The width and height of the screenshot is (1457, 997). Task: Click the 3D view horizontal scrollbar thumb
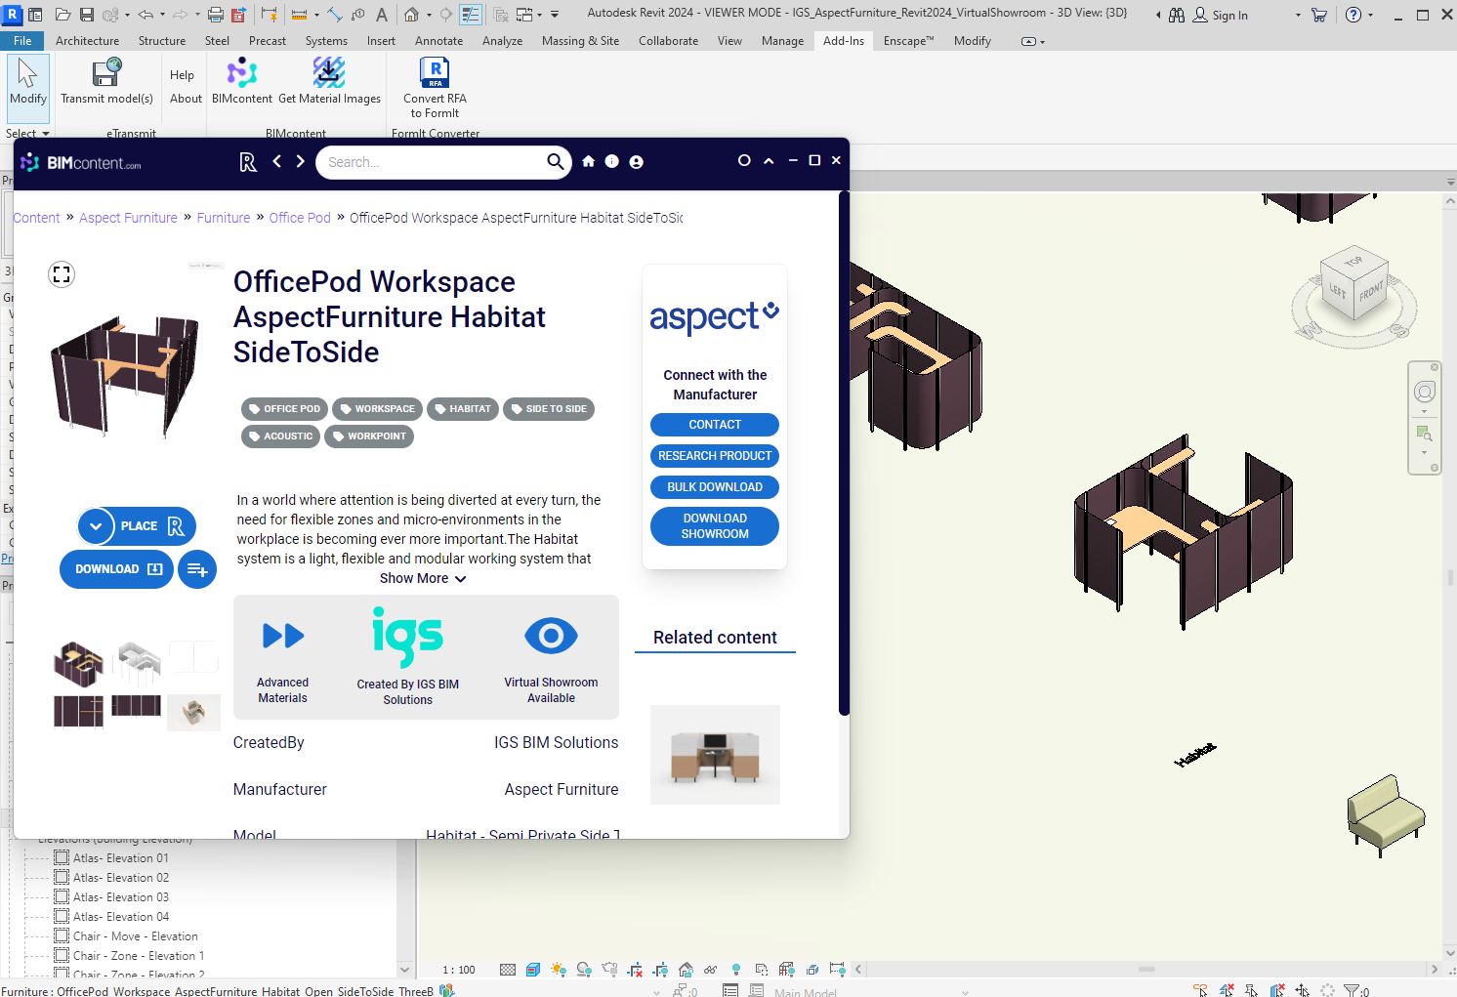click(1146, 970)
